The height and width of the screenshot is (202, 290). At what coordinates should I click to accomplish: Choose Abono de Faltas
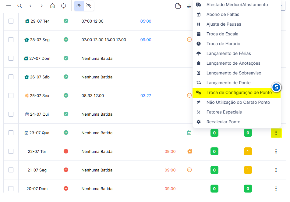tap(237, 14)
